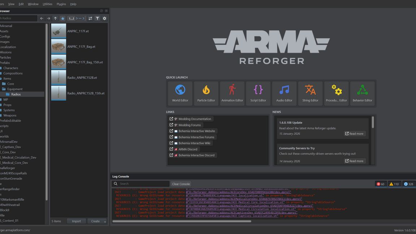Click the Clear Console button

click(181, 184)
